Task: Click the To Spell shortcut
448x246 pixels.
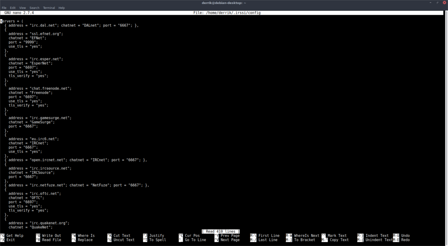Action: click(x=154, y=240)
